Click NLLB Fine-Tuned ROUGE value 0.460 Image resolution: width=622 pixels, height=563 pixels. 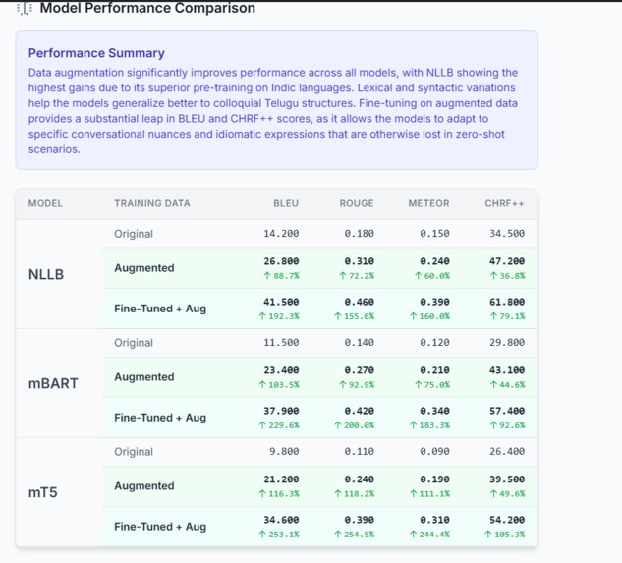pos(359,302)
